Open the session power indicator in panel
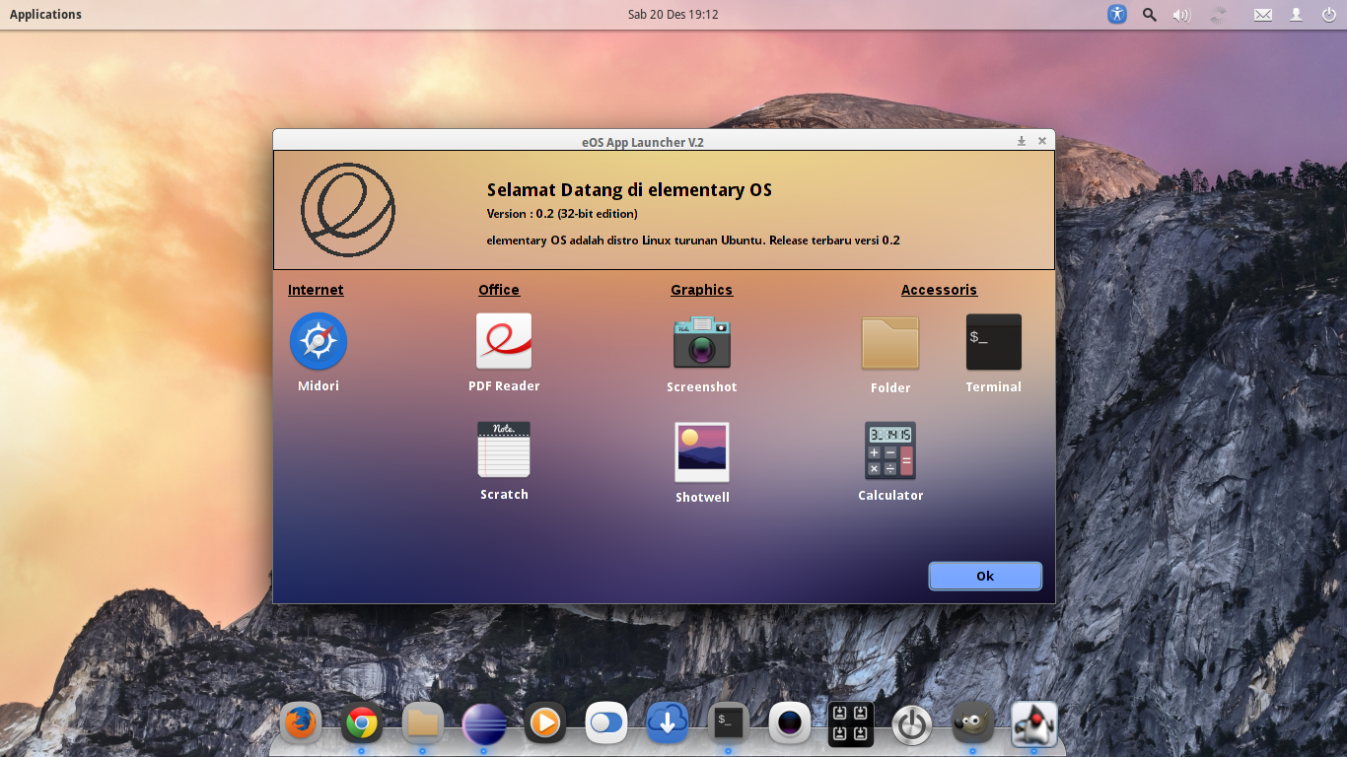1347x757 pixels. [1329, 15]
